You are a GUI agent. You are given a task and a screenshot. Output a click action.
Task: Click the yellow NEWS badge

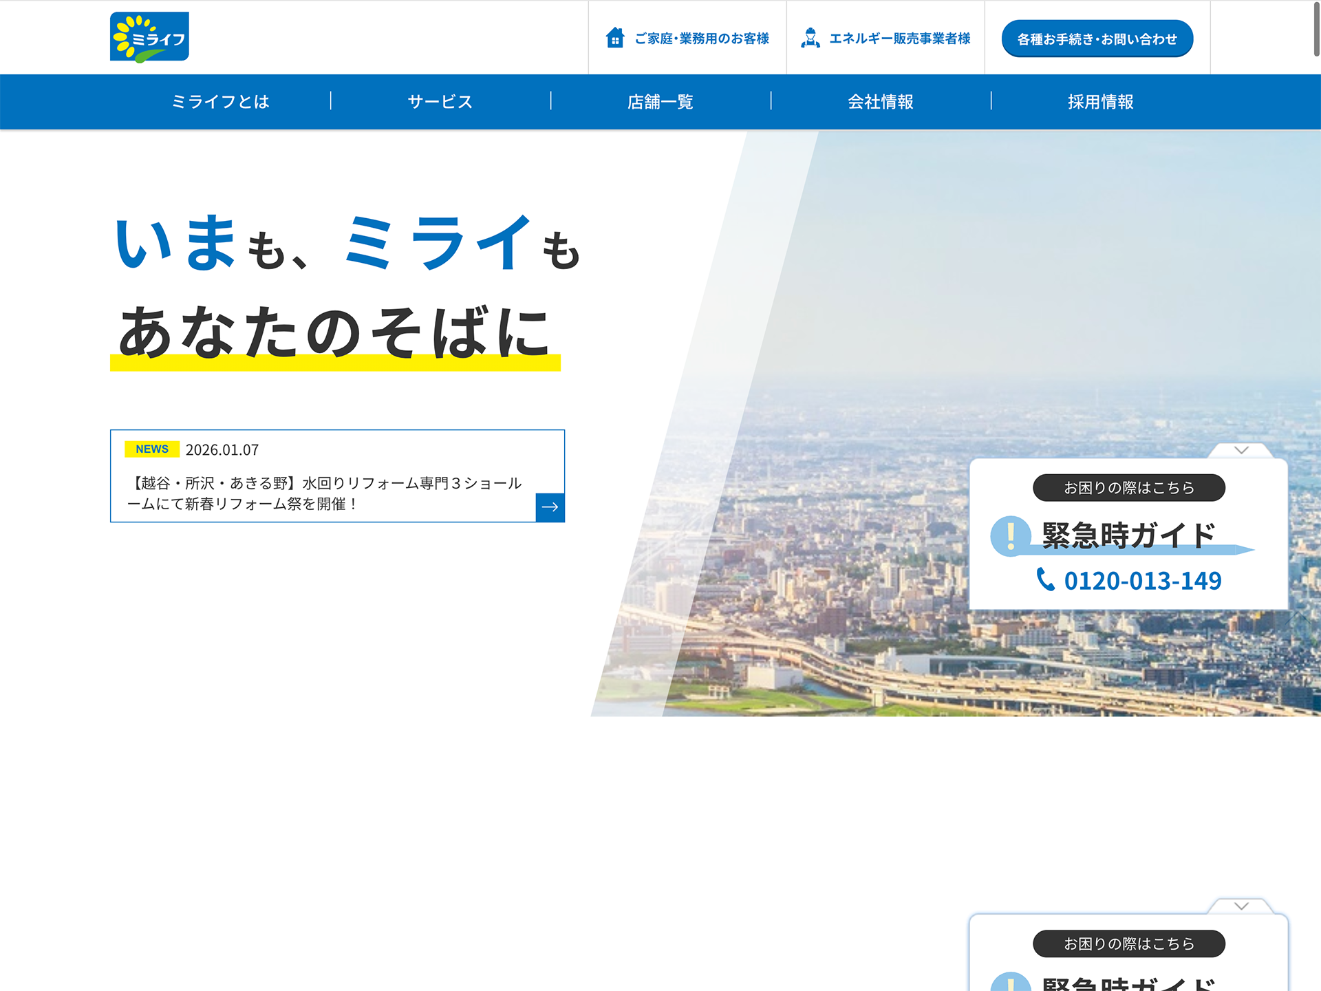pos(152,449)
